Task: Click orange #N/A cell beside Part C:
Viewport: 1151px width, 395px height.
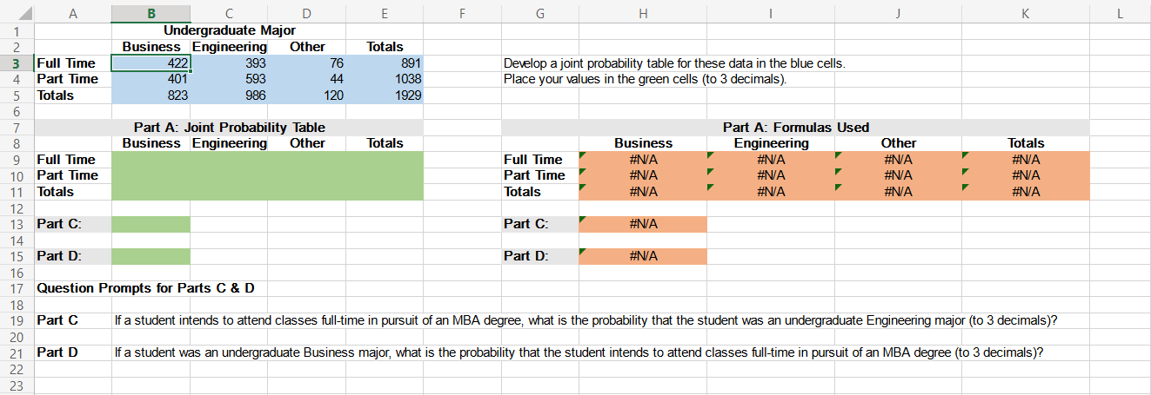Action: point(643,224)
